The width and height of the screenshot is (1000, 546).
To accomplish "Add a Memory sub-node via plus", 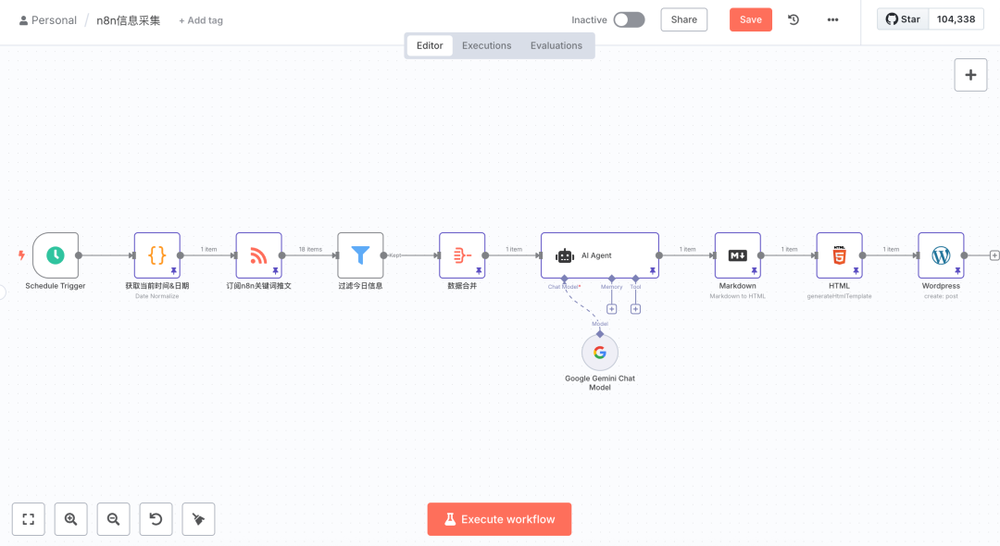I will click(612, 309).
